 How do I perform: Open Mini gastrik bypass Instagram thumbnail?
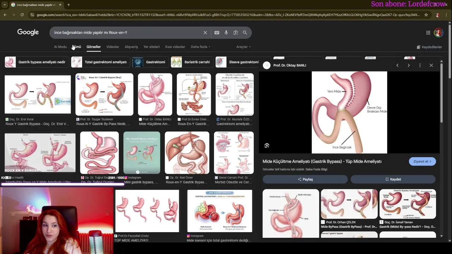pos(142,153)
